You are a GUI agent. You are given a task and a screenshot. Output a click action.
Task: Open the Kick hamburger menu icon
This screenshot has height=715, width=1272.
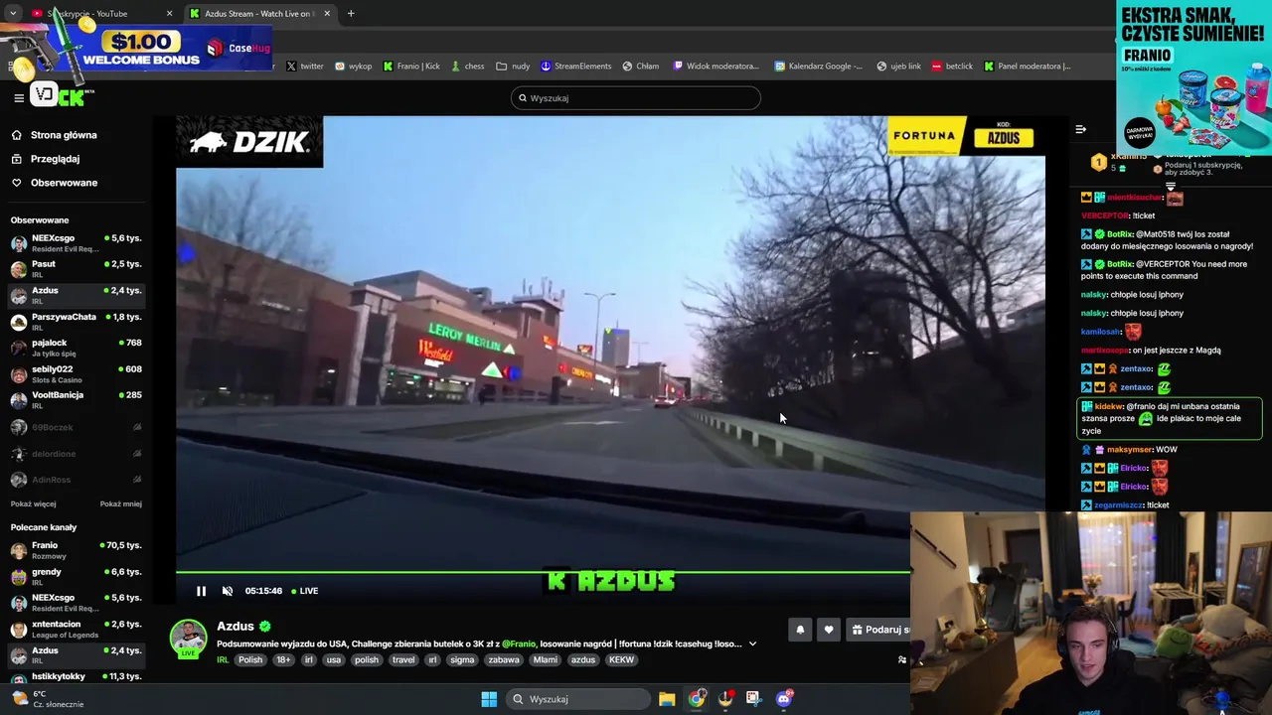19,97
